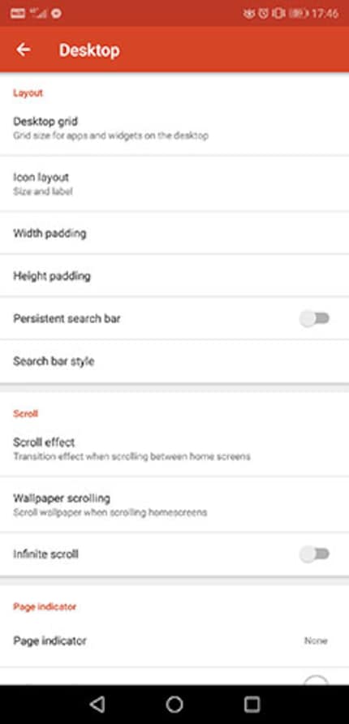
Task: Go back using the header arrow
Action: pyautogui.click(x=23, y=50)
